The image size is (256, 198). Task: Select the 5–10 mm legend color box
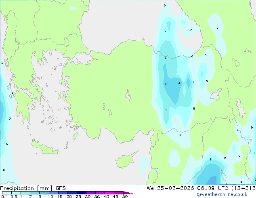coord(44,193)
